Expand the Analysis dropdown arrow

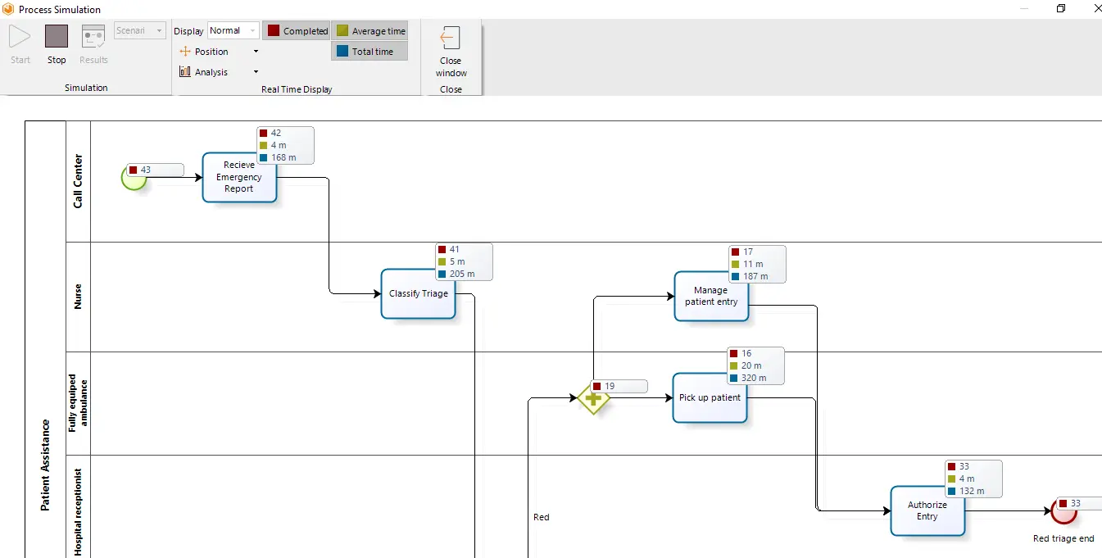(256, 72)
